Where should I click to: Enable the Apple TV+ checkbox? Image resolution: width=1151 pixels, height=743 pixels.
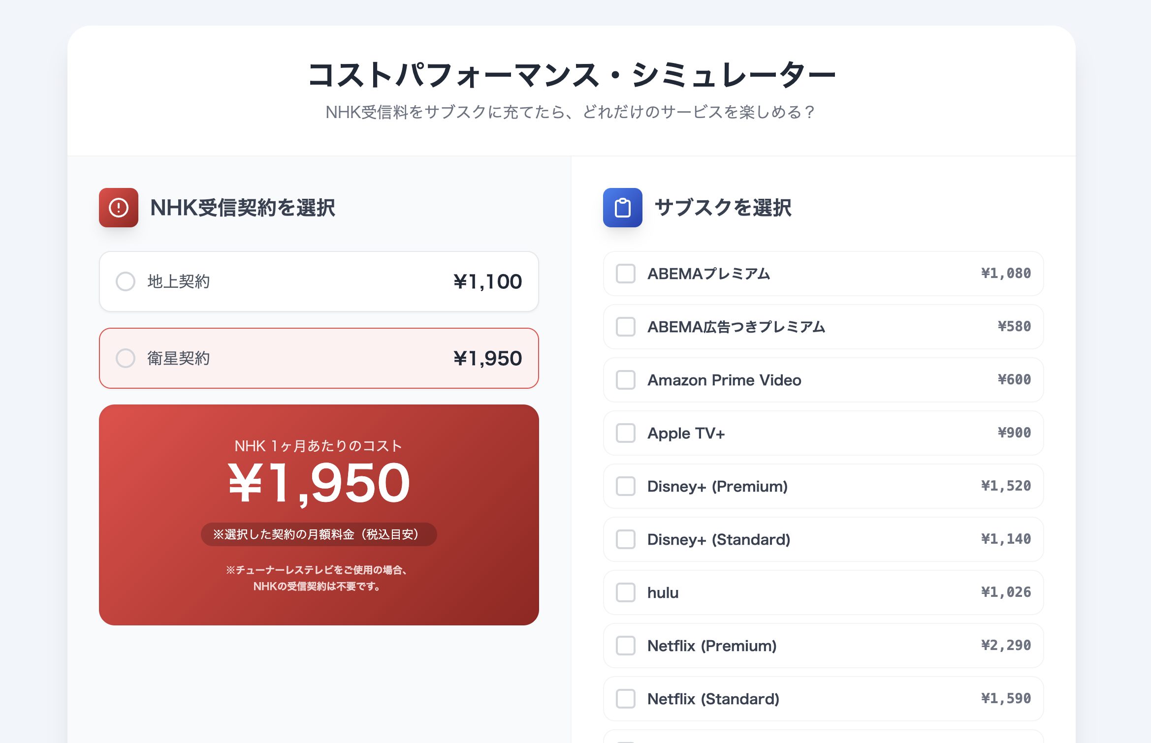point(625,433)
